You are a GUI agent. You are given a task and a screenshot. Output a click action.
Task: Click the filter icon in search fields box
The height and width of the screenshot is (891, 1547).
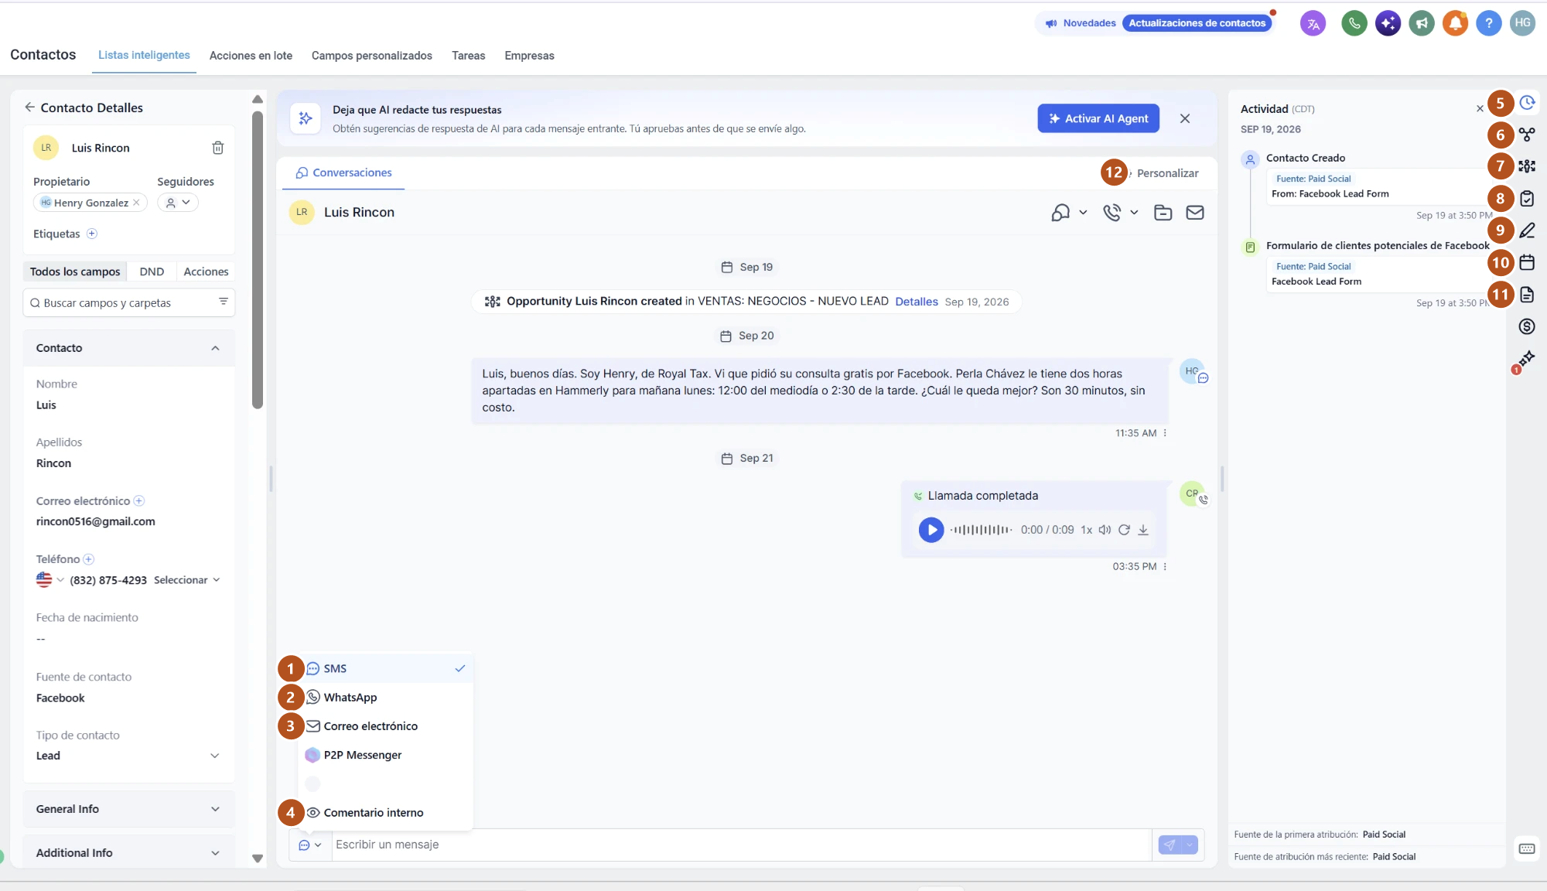click(224, 302)
